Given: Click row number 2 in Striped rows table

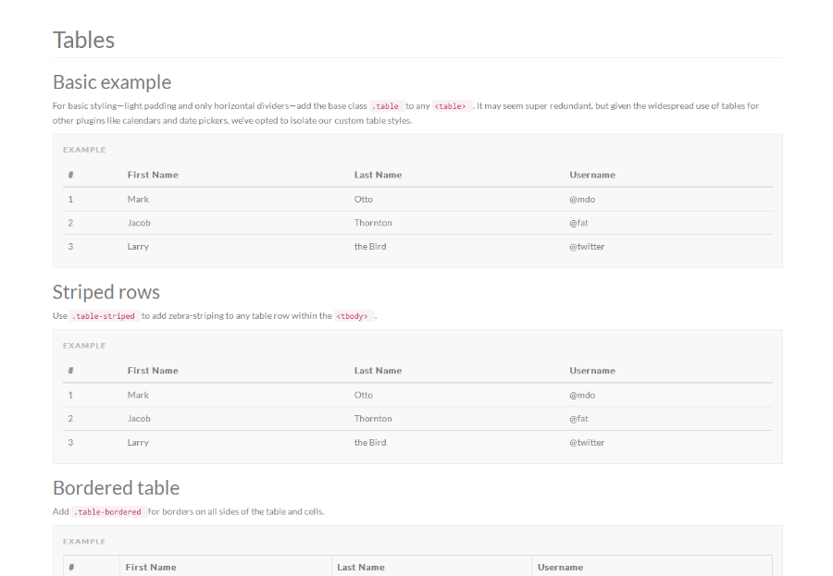Looking at the screenshot, I should 70,419.
